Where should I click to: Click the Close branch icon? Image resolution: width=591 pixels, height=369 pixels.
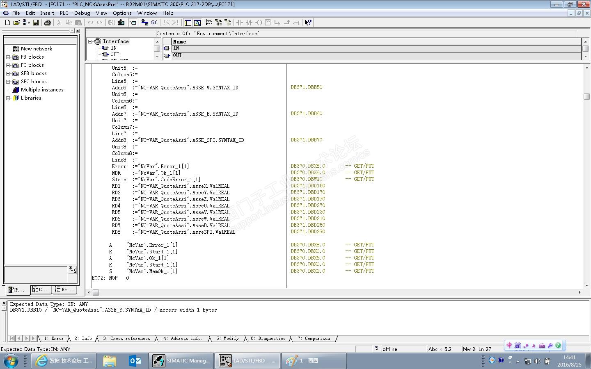click(x=287, y=23)
